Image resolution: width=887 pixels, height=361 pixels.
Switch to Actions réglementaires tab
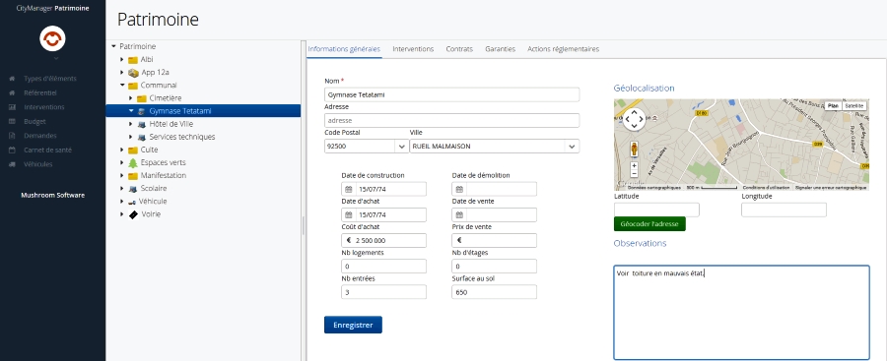563,49
